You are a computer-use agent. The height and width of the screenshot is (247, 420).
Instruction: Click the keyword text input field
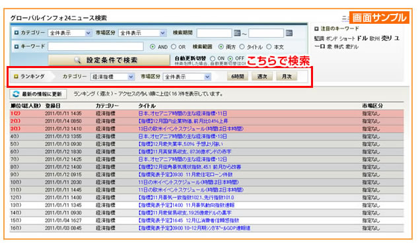96,46
